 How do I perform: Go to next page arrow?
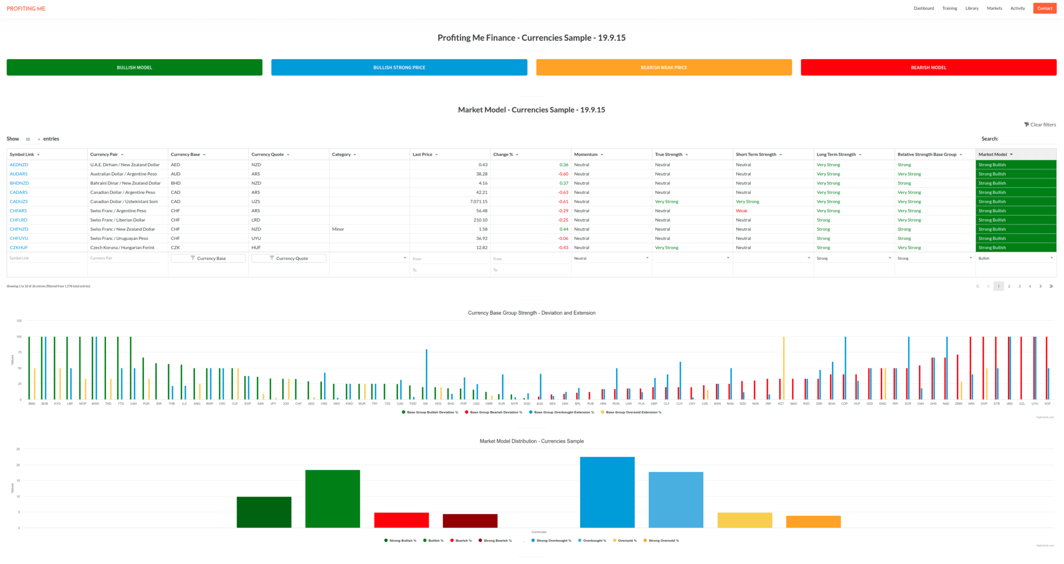click(1041, 286)
